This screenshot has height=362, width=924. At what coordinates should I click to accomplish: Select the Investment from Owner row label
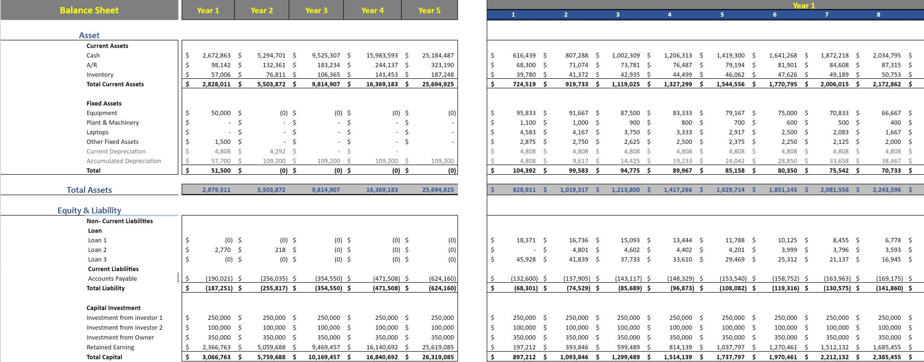120,337
